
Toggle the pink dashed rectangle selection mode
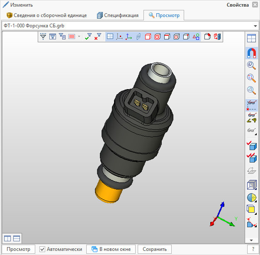tap(72, 36)
